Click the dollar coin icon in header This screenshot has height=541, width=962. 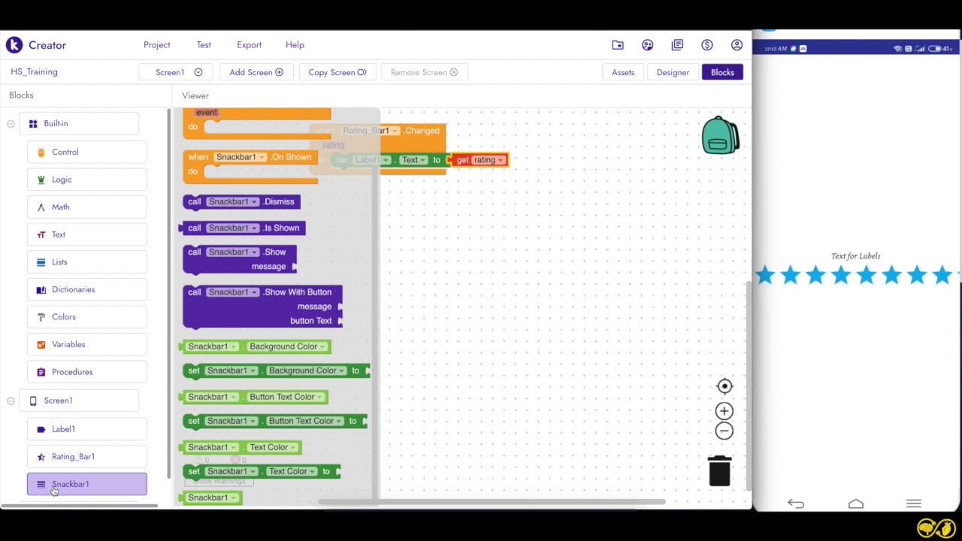(x=707, y=45)
